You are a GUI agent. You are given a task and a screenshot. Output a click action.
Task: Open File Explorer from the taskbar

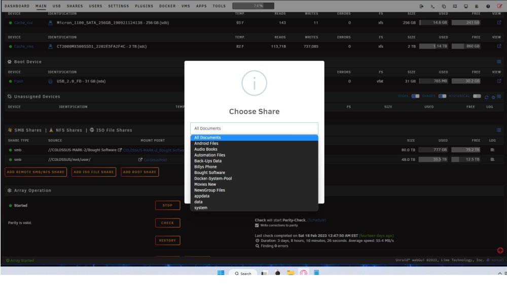click(291, 273)
